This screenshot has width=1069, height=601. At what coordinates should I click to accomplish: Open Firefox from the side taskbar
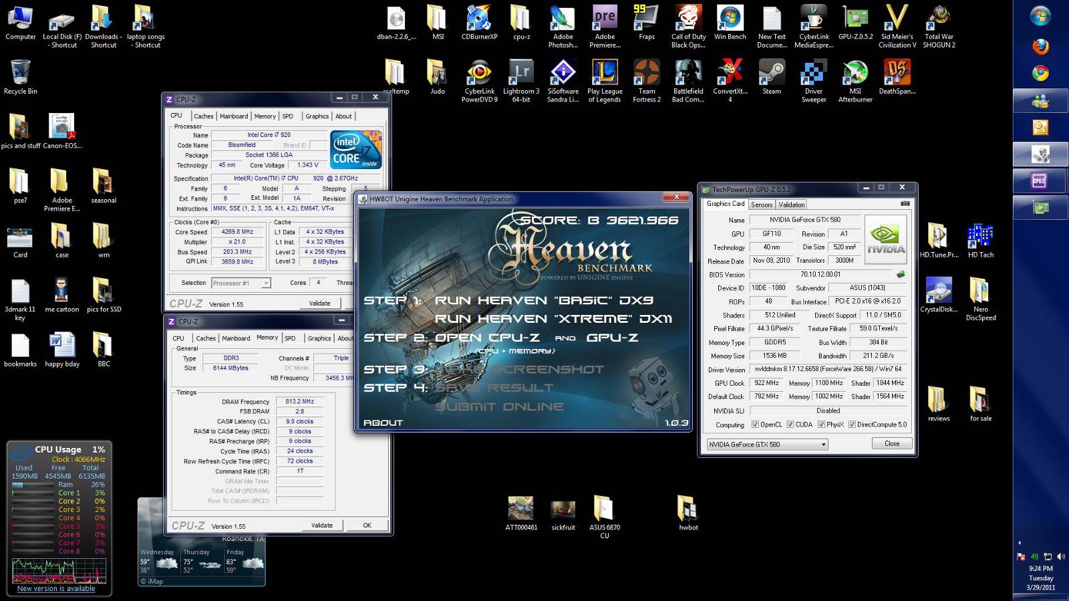pyautogui.click(x=1040, y=46)
